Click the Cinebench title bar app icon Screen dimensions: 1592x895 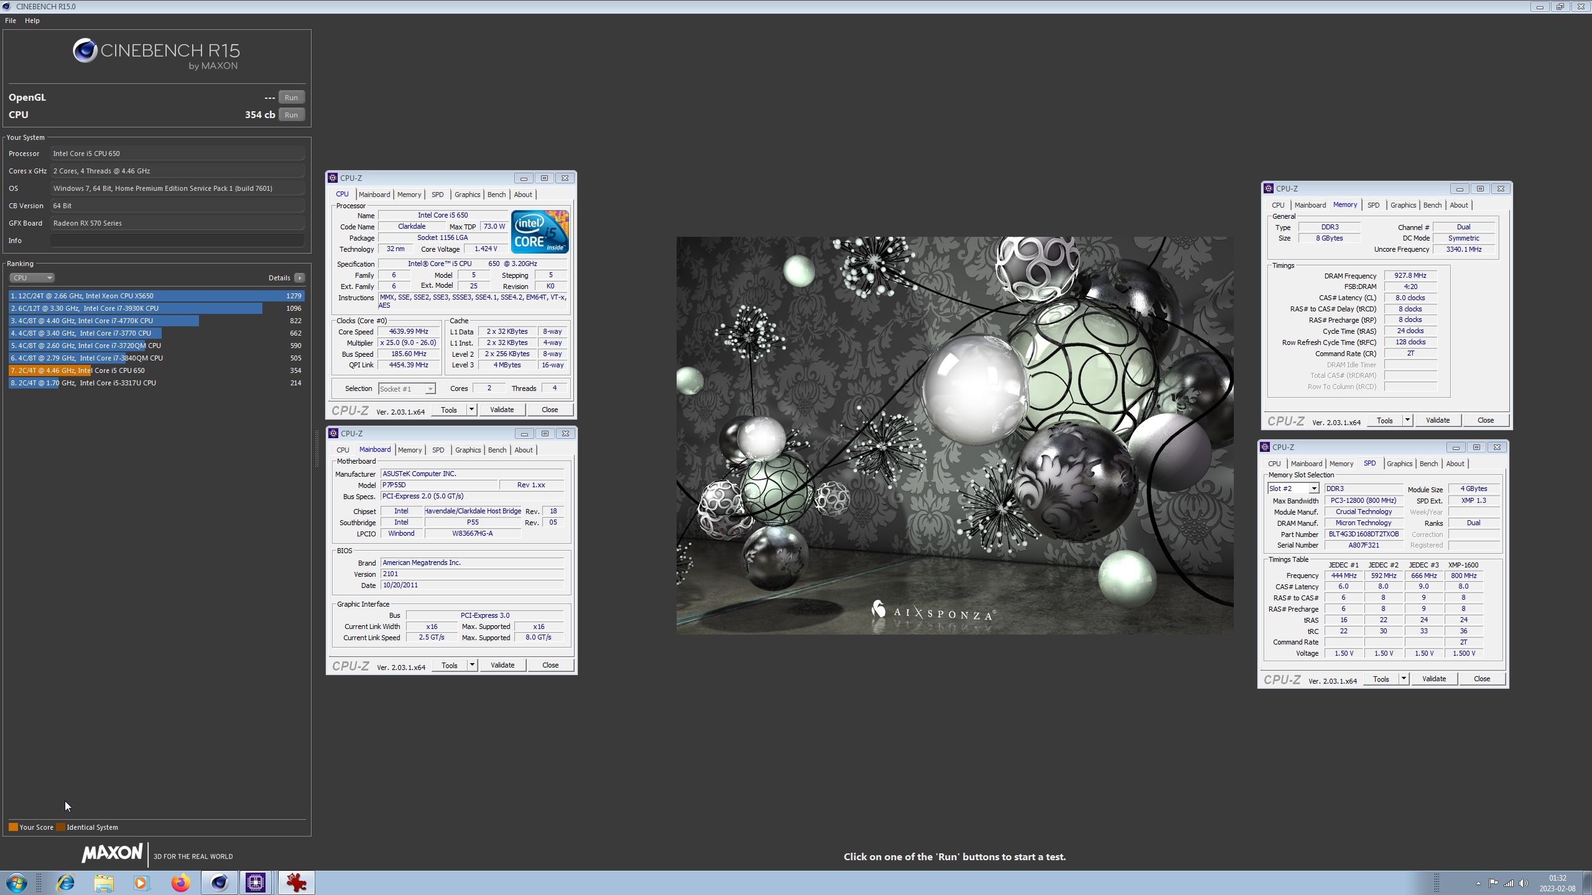7,6
